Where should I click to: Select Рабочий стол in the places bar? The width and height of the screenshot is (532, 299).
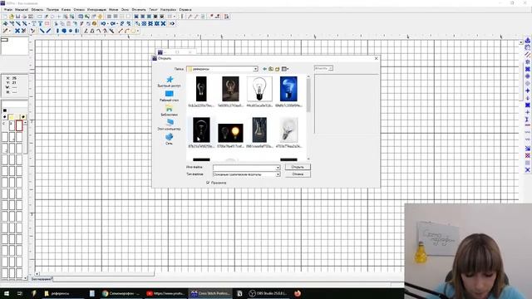coord(169,96)
